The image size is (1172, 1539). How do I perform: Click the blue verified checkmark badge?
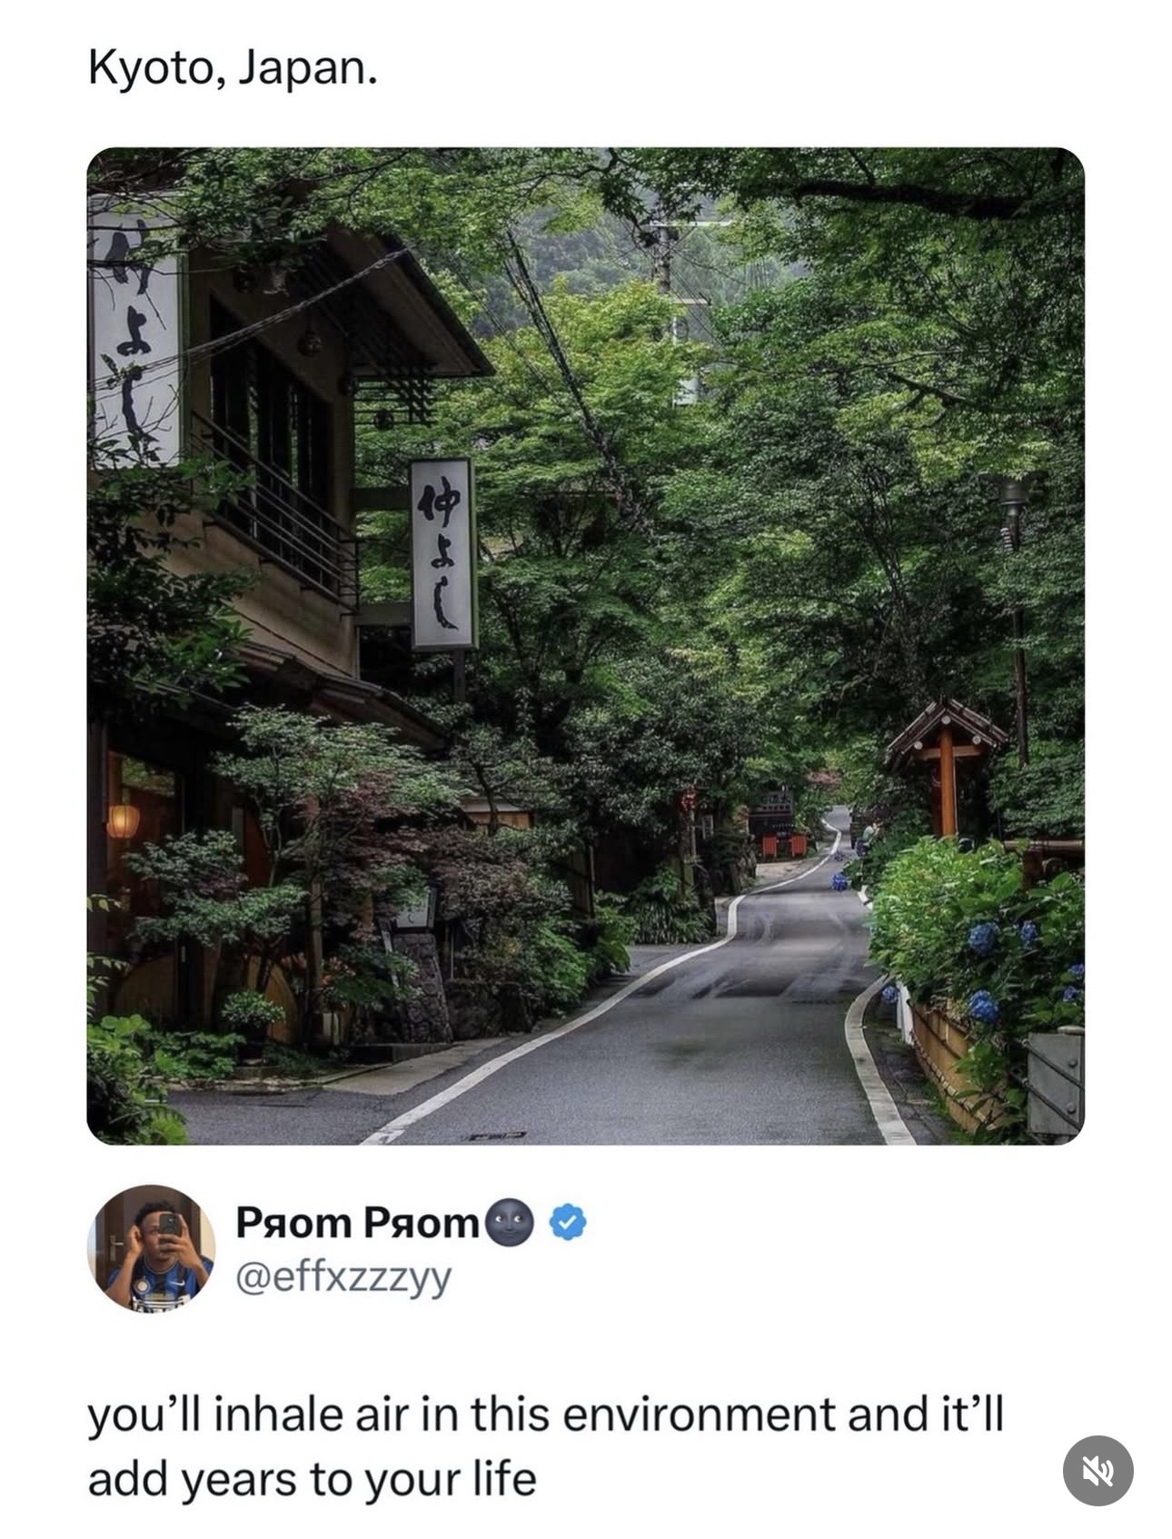[568, 1223]
